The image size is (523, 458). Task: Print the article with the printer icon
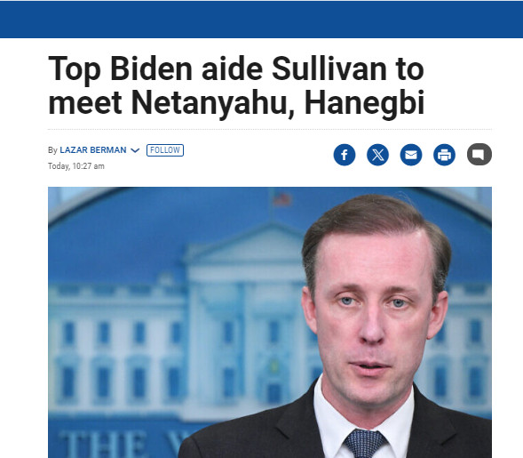444,155
